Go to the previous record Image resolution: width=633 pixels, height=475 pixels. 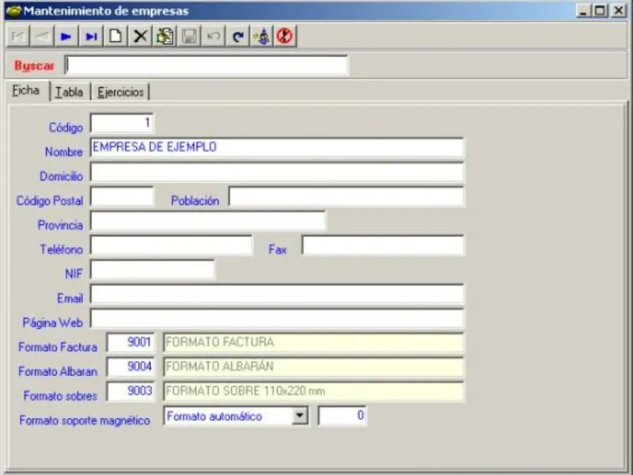42,36
